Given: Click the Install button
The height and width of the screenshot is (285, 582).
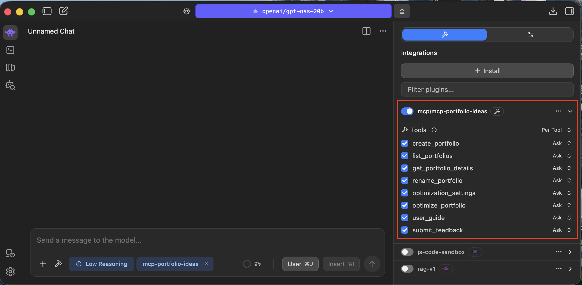Looking at the screenshot, I should (487, 71).
